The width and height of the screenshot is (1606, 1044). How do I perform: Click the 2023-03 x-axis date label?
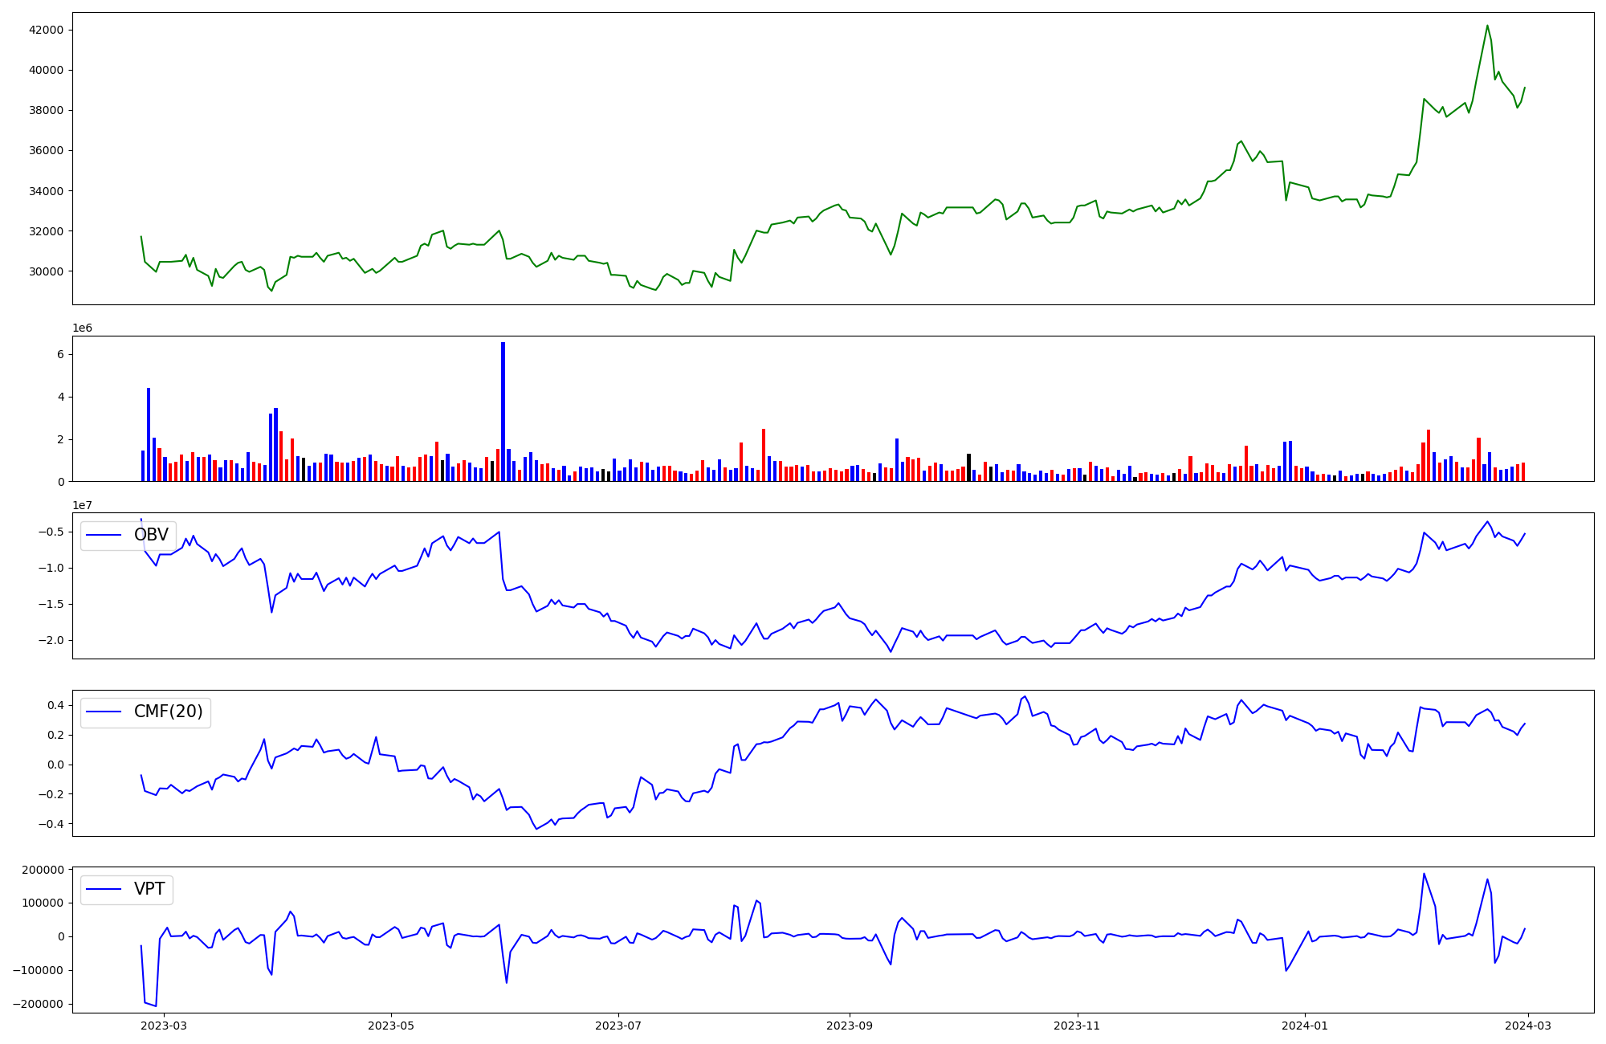pyautogui.click(x=165, y=1026)
